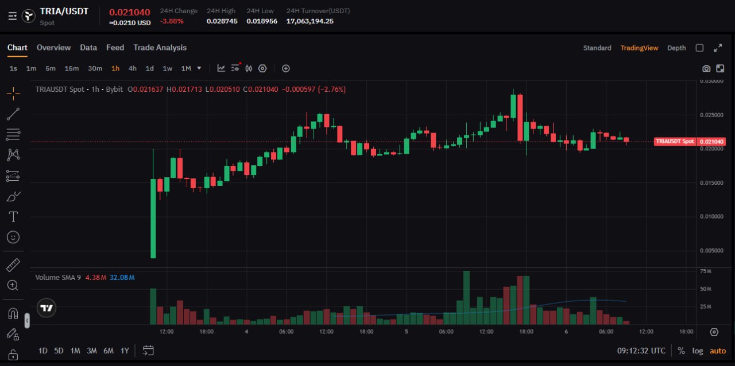Select the ruler measure tool
Screen dimensions: 735x366
pos(13,264)
